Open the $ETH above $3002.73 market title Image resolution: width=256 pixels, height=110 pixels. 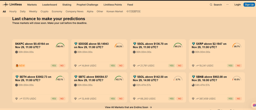(x=33, y=79)
